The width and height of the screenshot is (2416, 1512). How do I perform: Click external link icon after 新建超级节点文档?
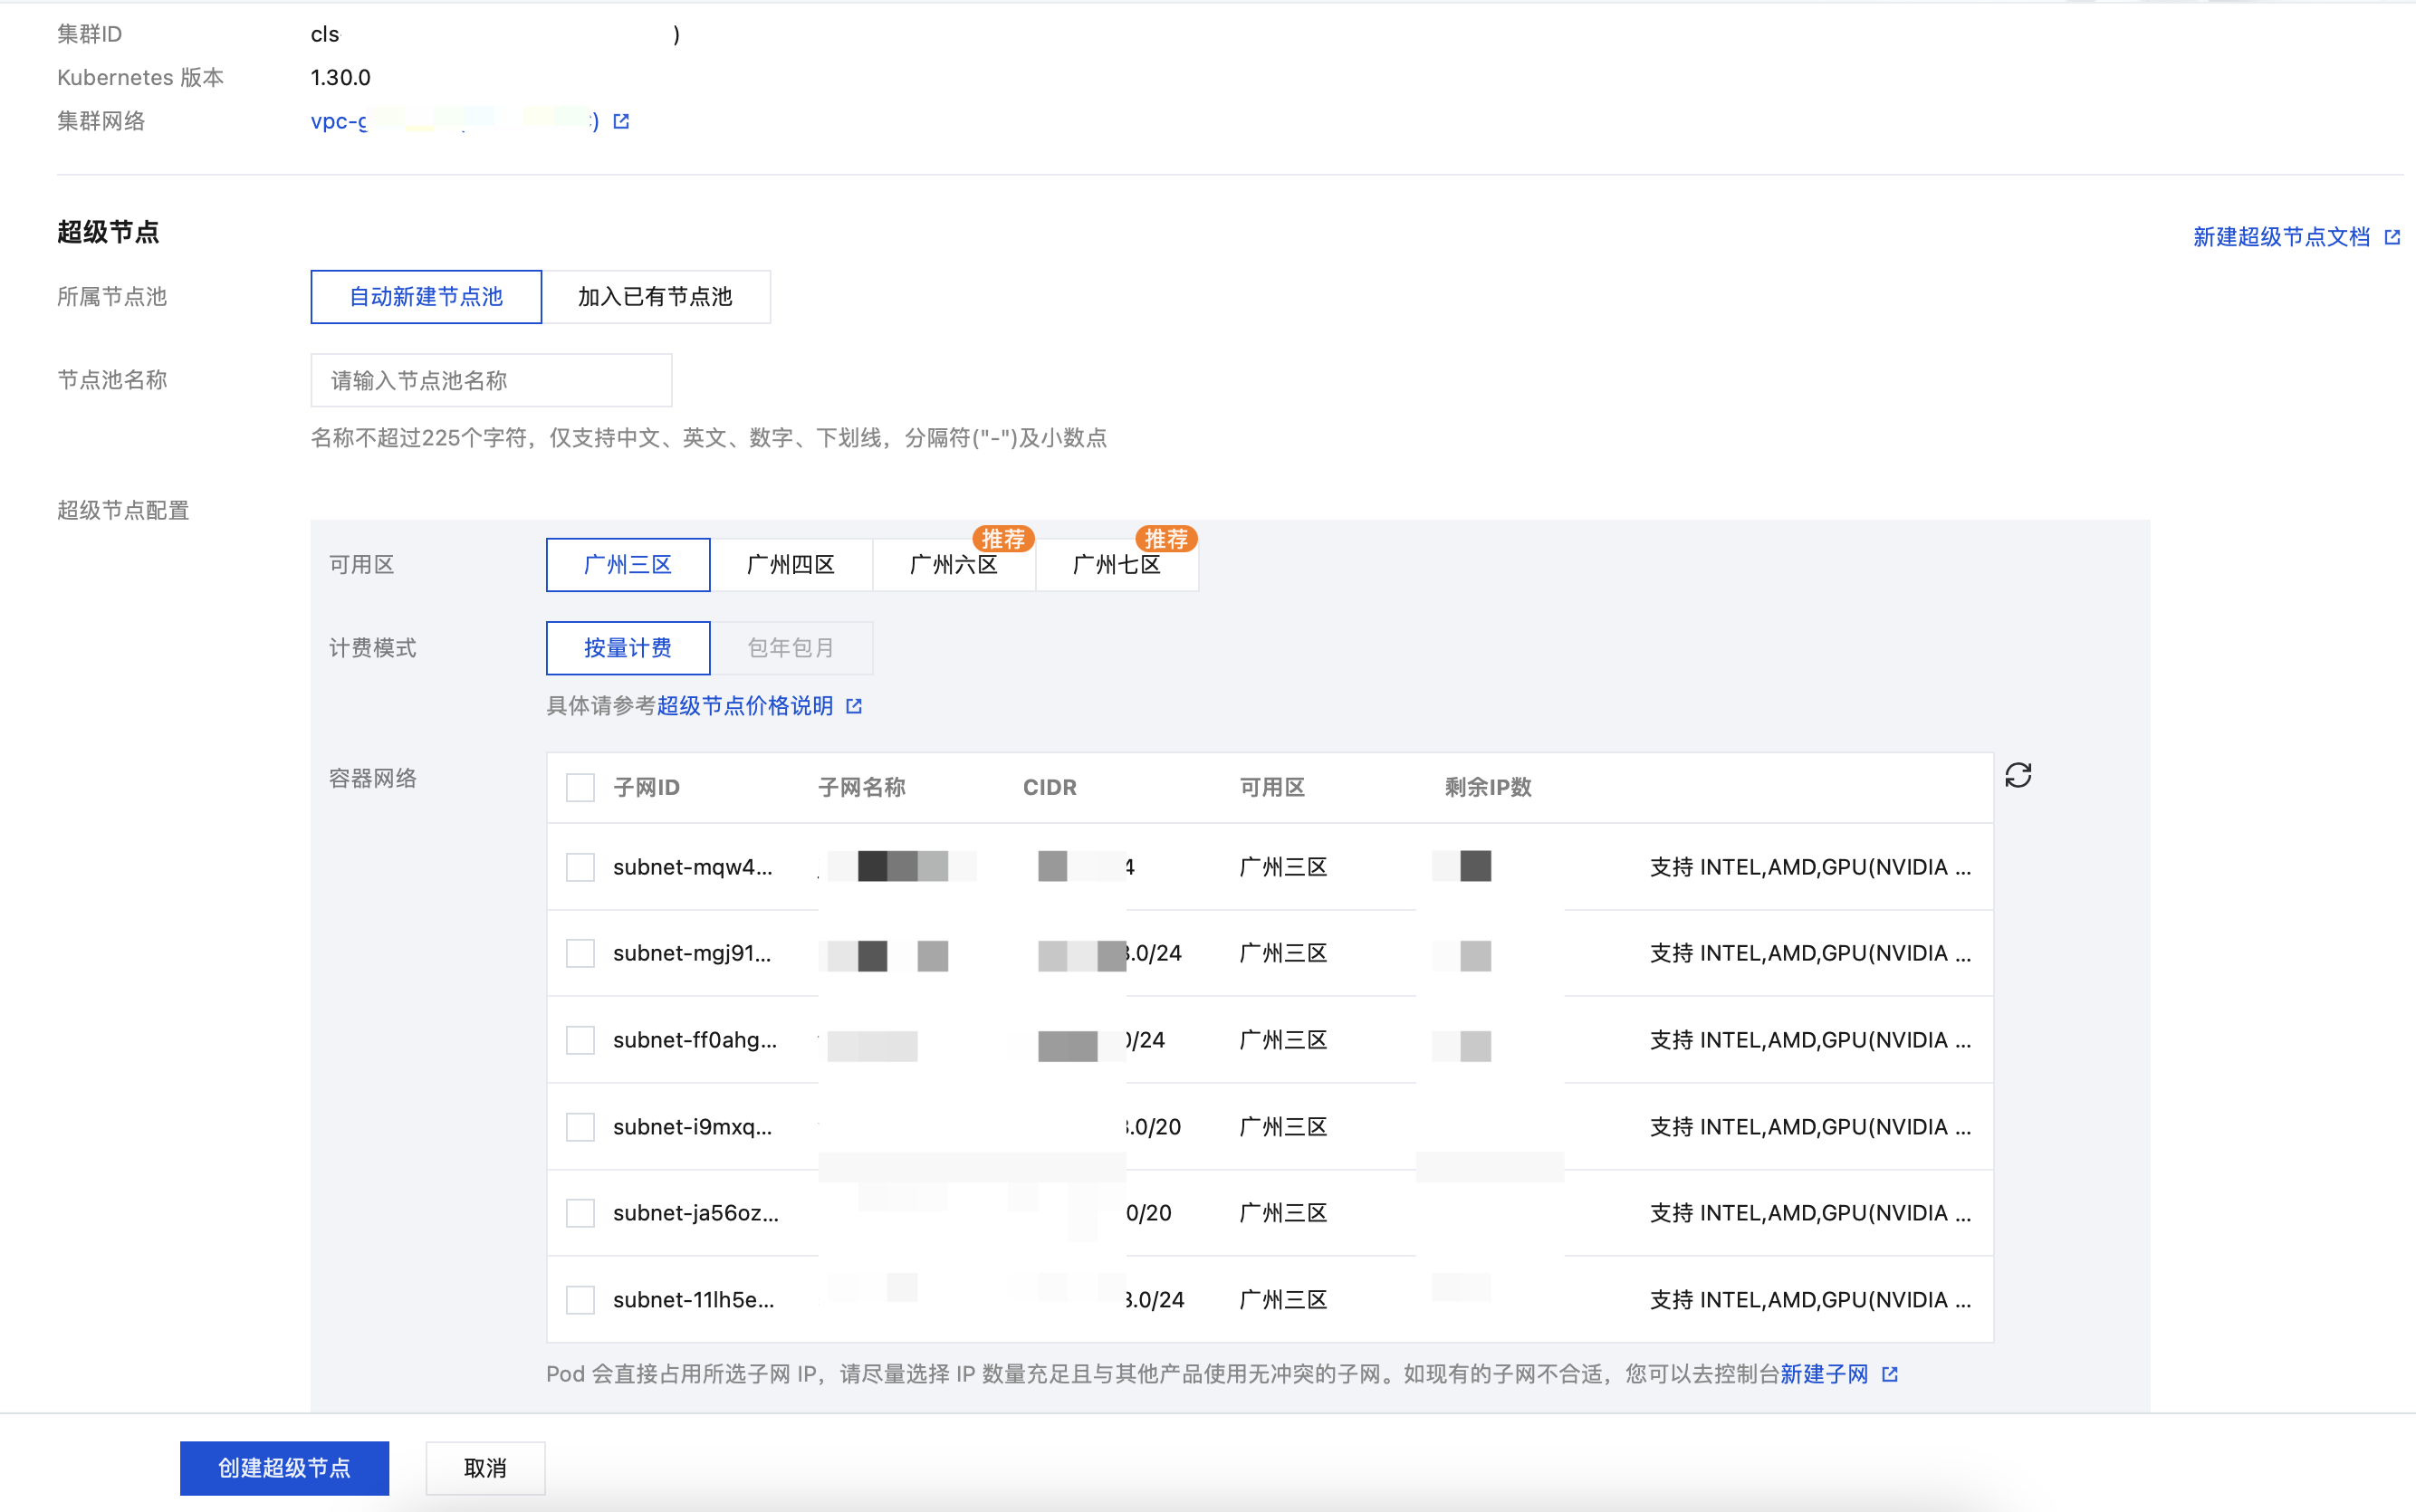pyautogui.click(x=2391, y=237)
